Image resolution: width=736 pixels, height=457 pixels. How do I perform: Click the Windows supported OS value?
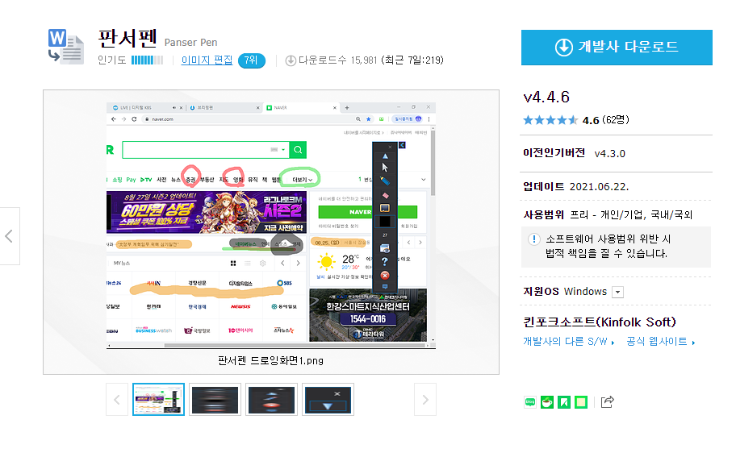(x=585, y=292)
